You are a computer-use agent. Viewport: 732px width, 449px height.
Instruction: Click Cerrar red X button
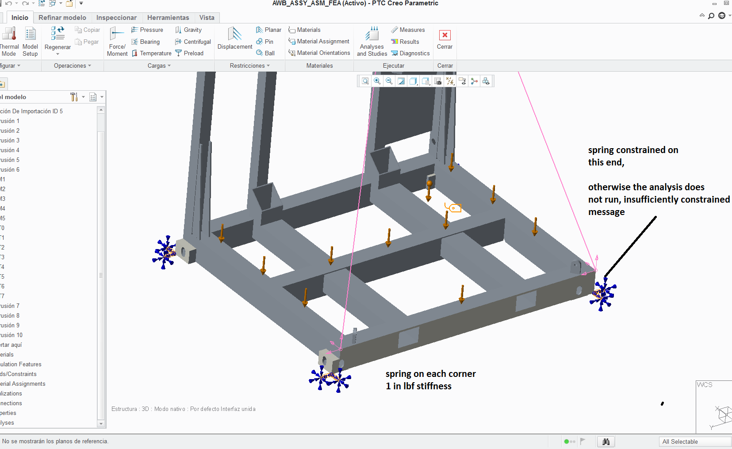click(445, 35)
